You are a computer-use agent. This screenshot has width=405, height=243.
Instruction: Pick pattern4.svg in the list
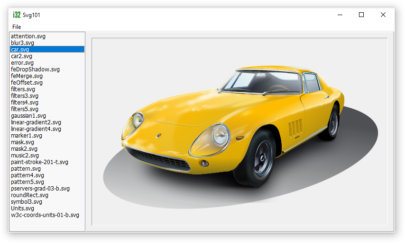pyautogui.click(x=28, y=175)
